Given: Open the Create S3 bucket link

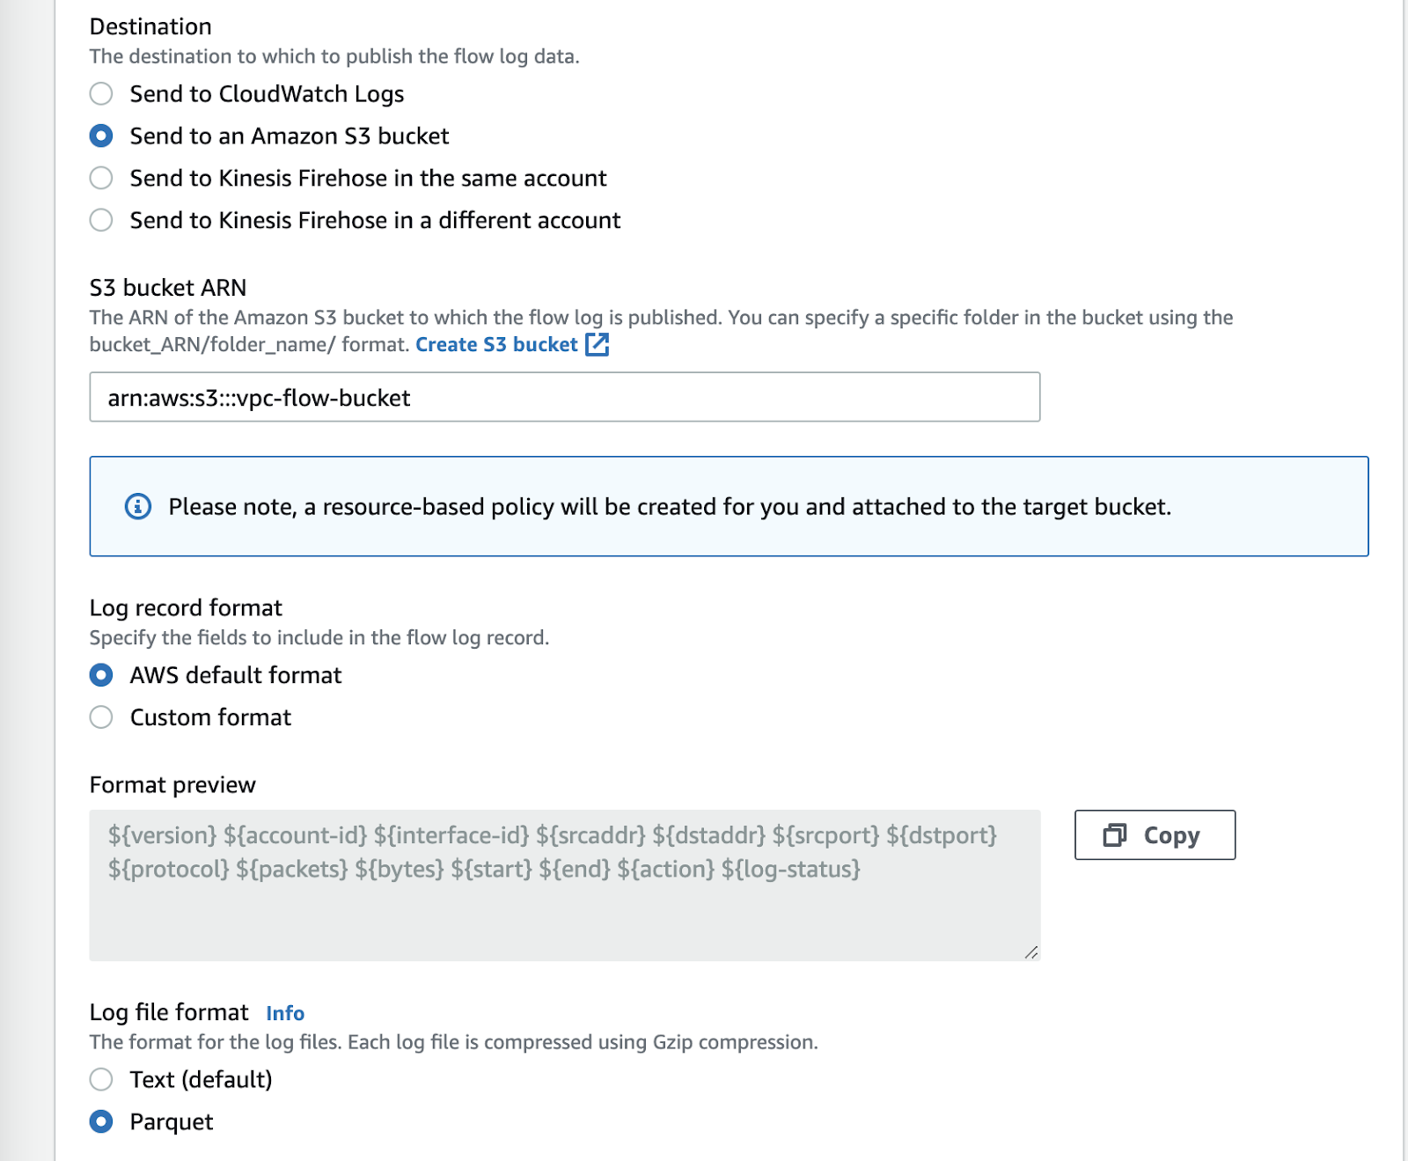Looking at the screenshot, I should [x=496, y=345].
